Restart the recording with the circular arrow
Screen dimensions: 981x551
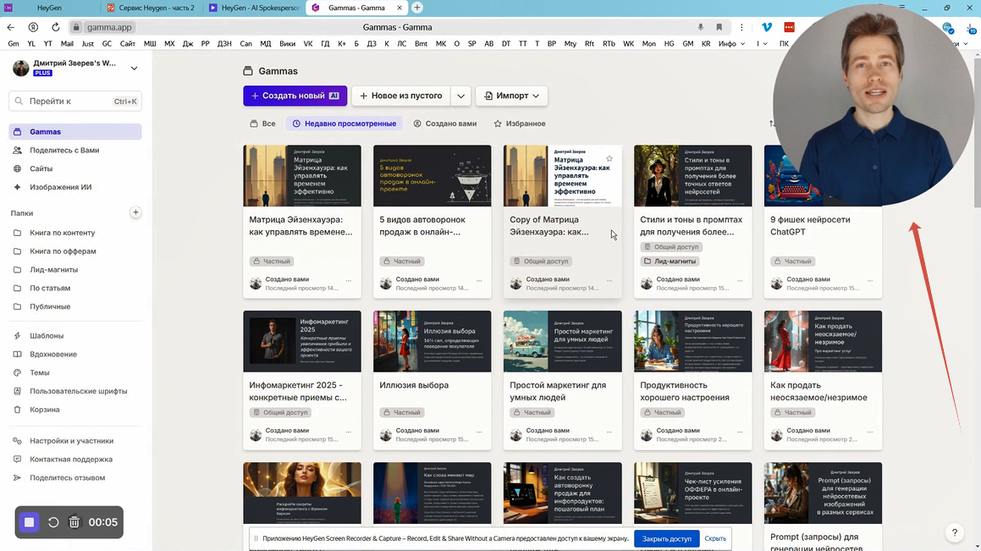click(x=53, y=522)
